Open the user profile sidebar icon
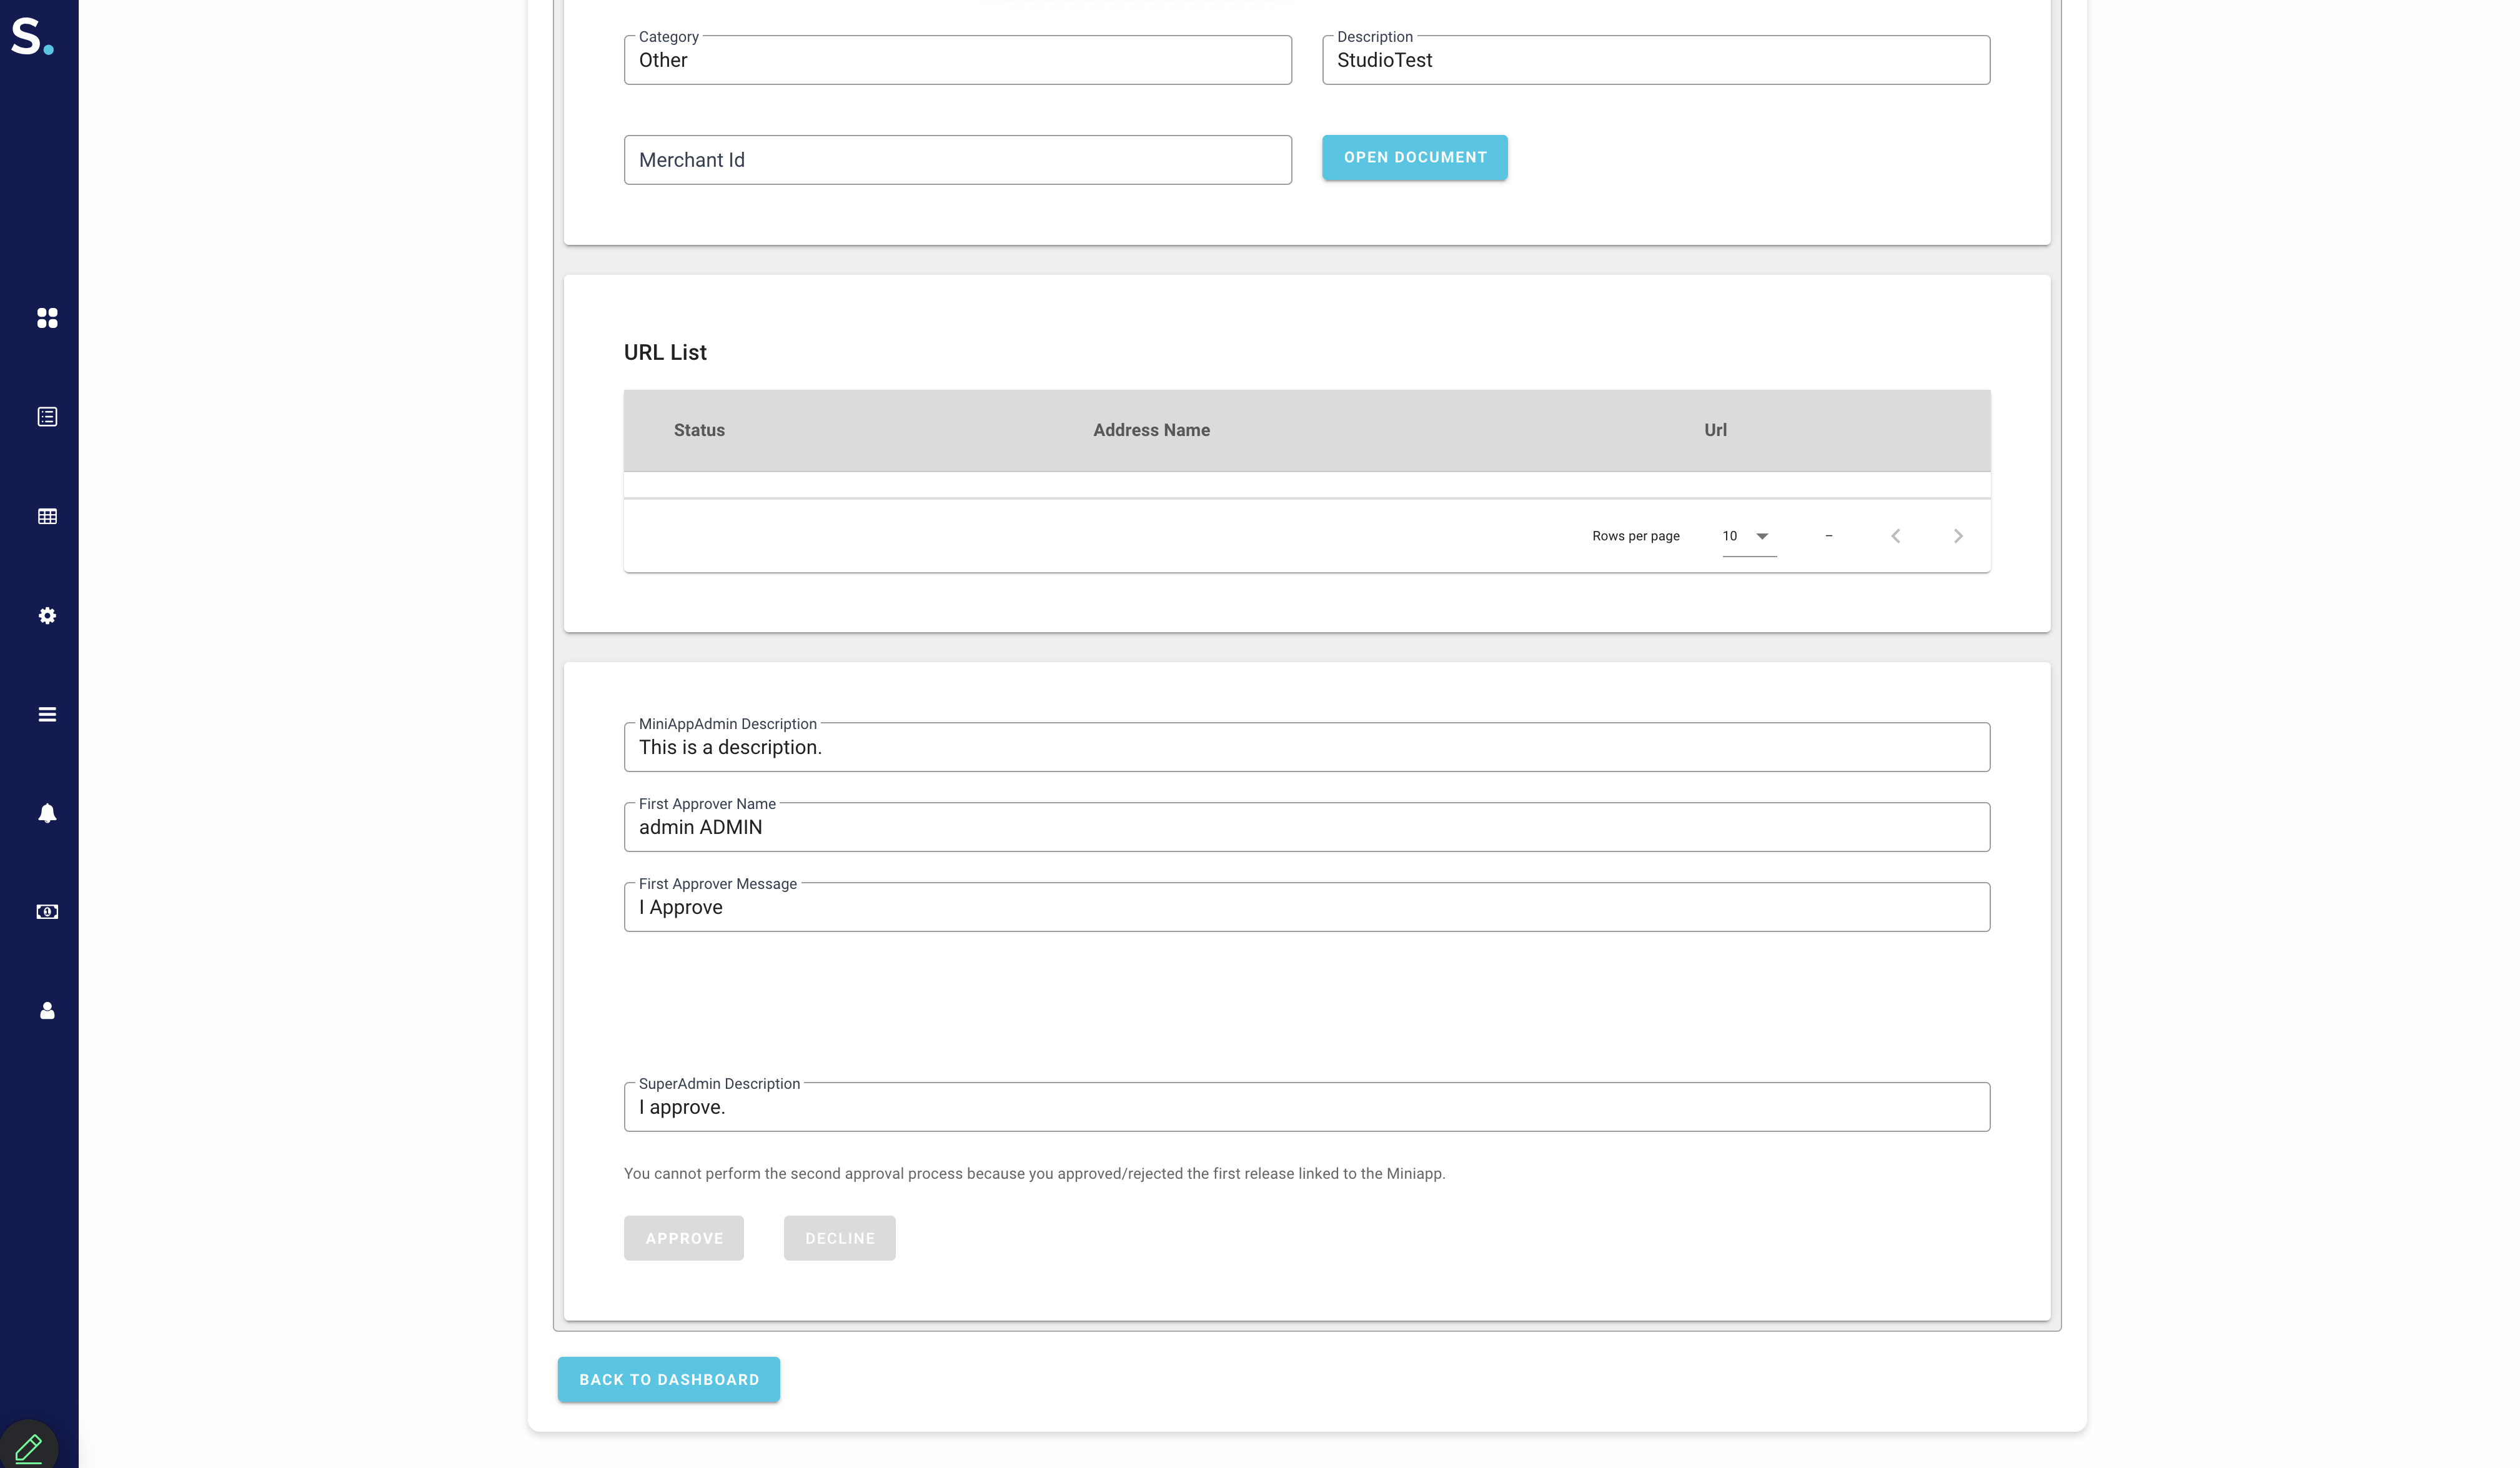The image size is (2520, 1468). [47, 1011]
